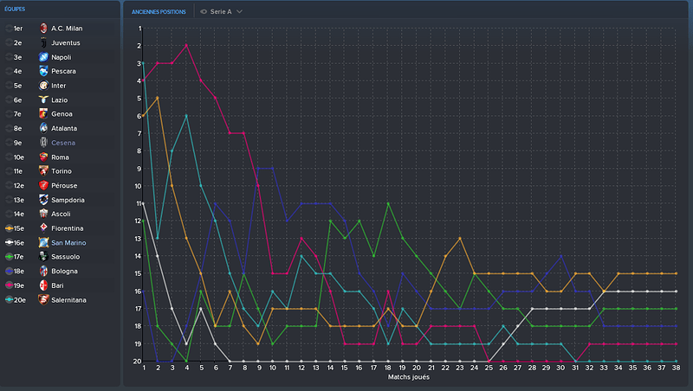Viewport: 693px width, 391px height.
Task: Click the San Marino club crest
Action: (43, 243)
